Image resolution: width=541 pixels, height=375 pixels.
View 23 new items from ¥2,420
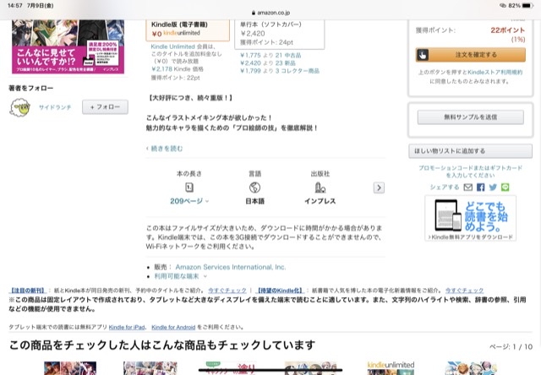pyautogui.click(x=268, y=63)
